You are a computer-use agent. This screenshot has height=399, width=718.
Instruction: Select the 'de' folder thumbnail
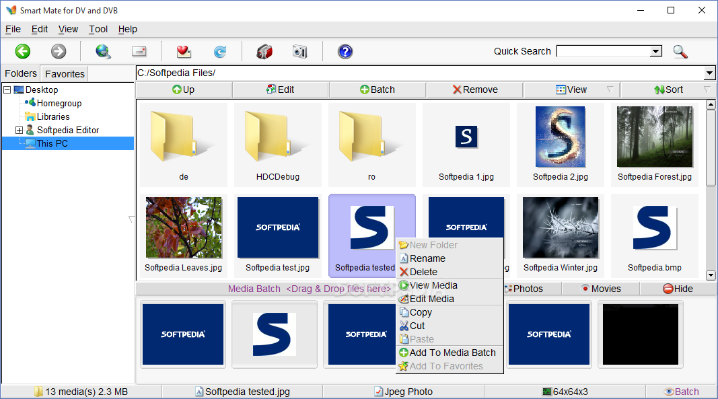[x=184, y=145]
